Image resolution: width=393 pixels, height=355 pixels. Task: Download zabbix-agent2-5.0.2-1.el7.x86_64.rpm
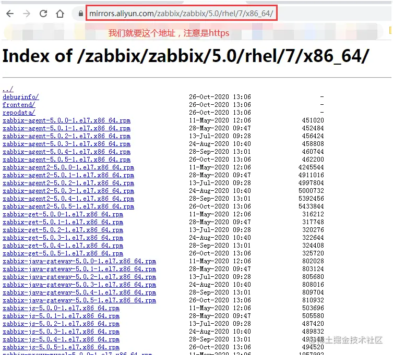[x=68, y=183]
